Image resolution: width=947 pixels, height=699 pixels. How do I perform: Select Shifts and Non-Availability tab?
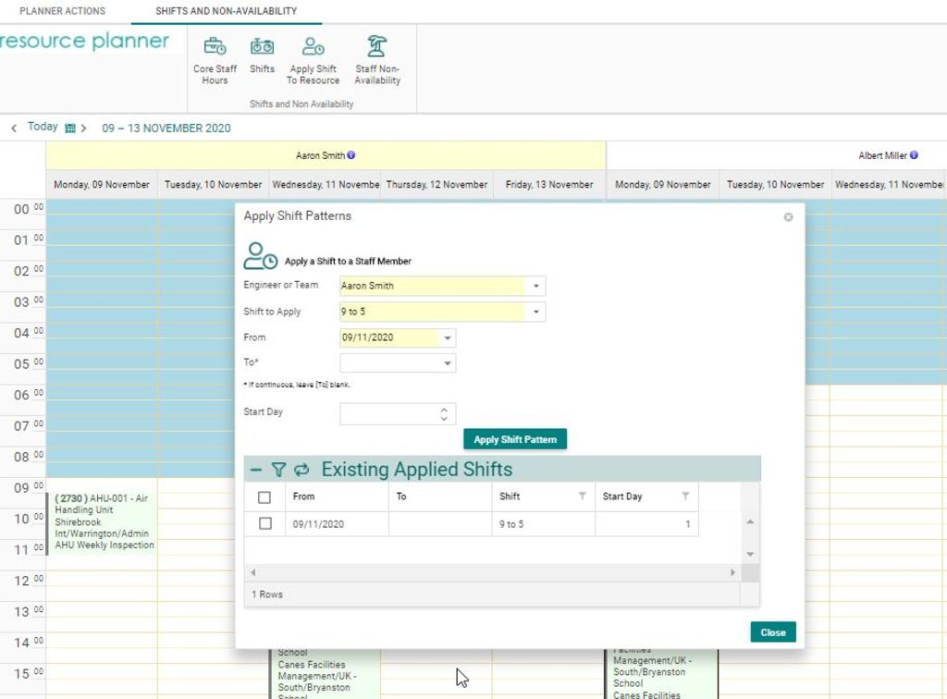click(227, 11)
